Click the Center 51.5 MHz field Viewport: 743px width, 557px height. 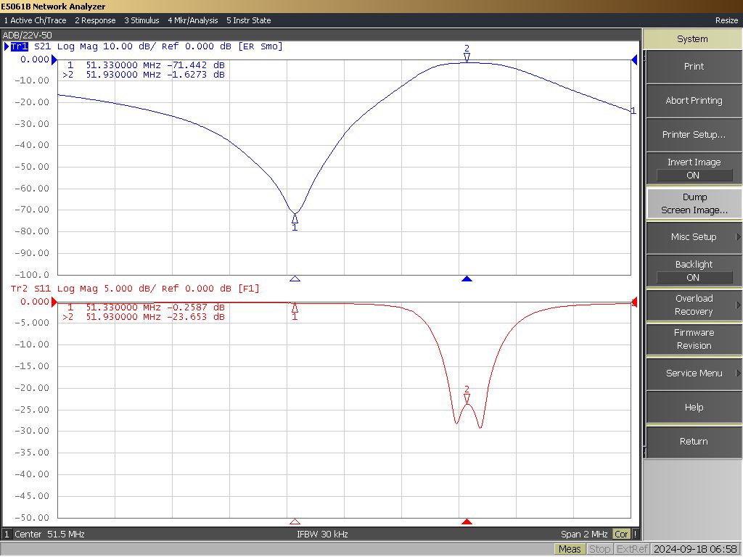[50, 535]
